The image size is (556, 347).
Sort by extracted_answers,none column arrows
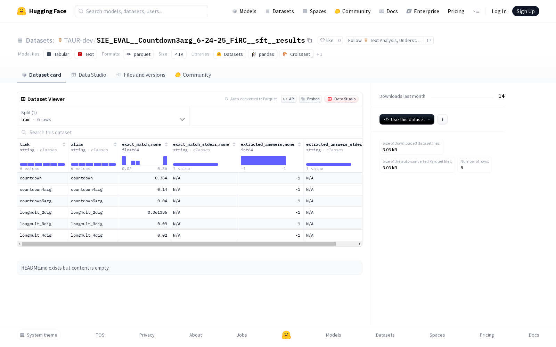click(x=299, y=144)
